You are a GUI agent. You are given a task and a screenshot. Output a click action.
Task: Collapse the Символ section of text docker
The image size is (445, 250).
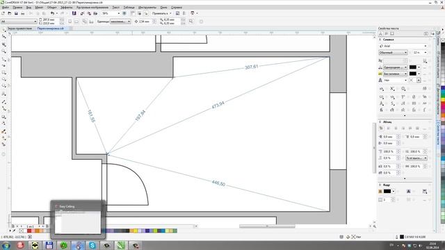tap(380, 40)
